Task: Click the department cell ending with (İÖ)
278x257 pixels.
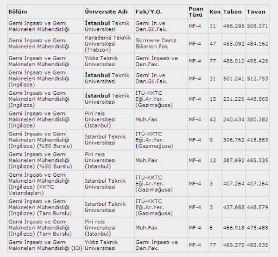Action: (45, 245)
